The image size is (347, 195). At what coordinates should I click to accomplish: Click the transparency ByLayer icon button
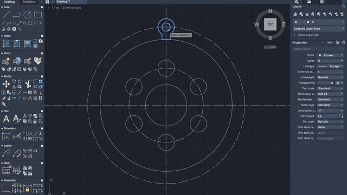pos(338,83)
